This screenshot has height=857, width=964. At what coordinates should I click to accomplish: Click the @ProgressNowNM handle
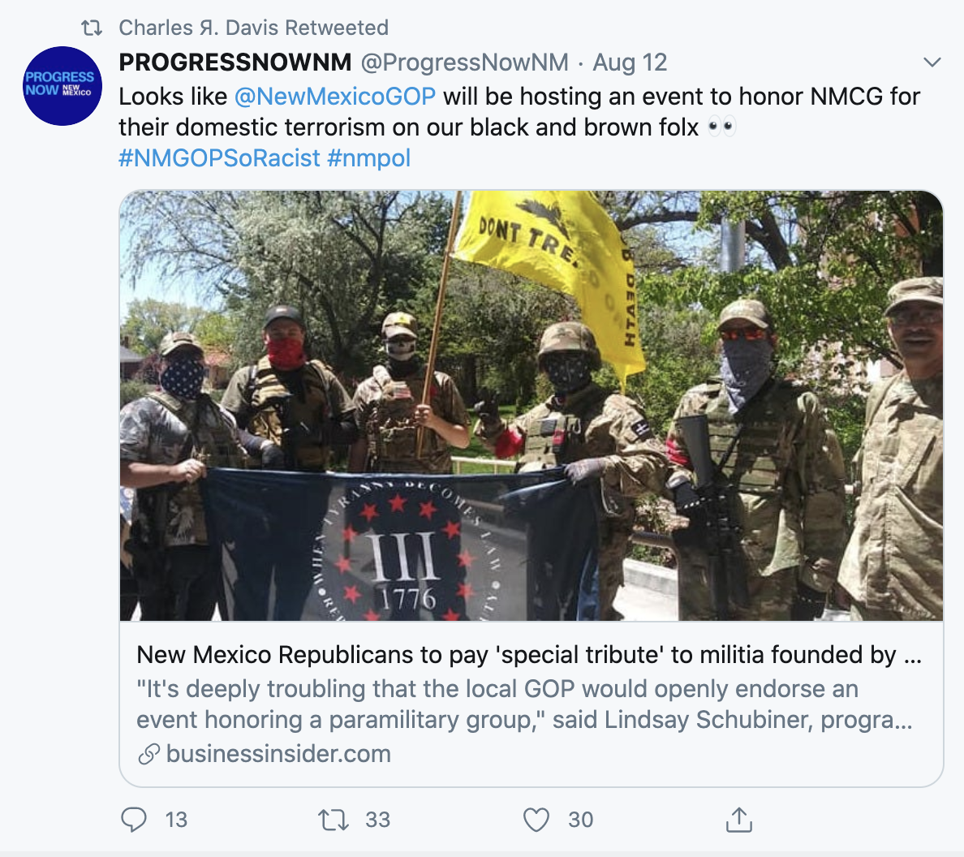tap(465, 62)
